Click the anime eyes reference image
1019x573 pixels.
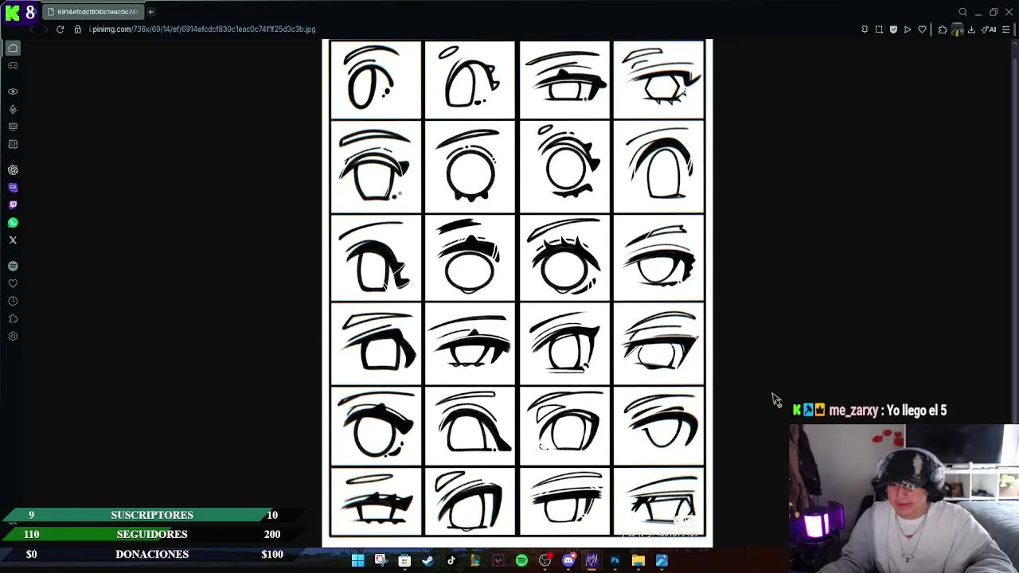coord(517,293)
